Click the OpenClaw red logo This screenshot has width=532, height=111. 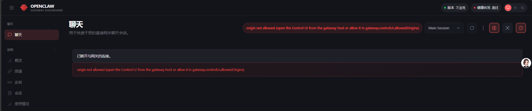(24, 8)
